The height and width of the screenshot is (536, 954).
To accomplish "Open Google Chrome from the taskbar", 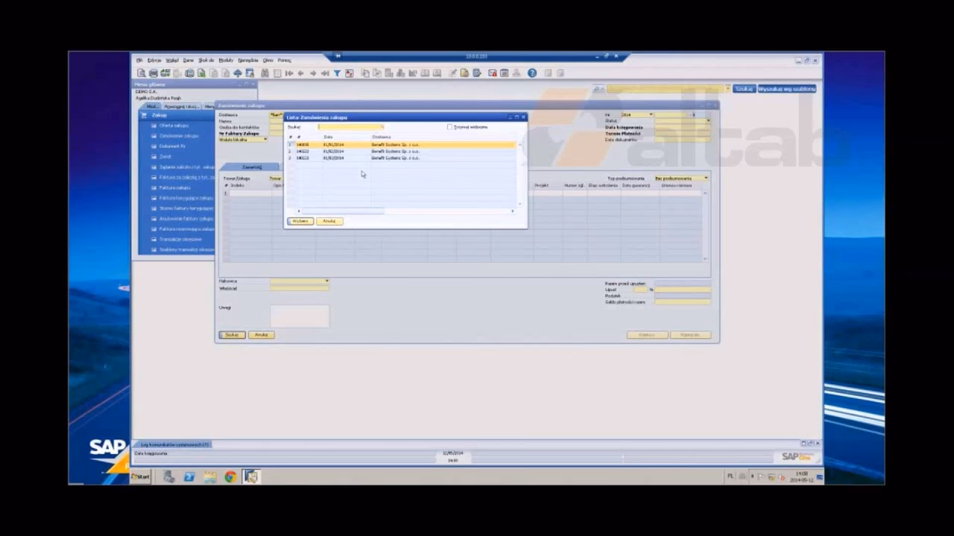I will click(x=230, y=476).
